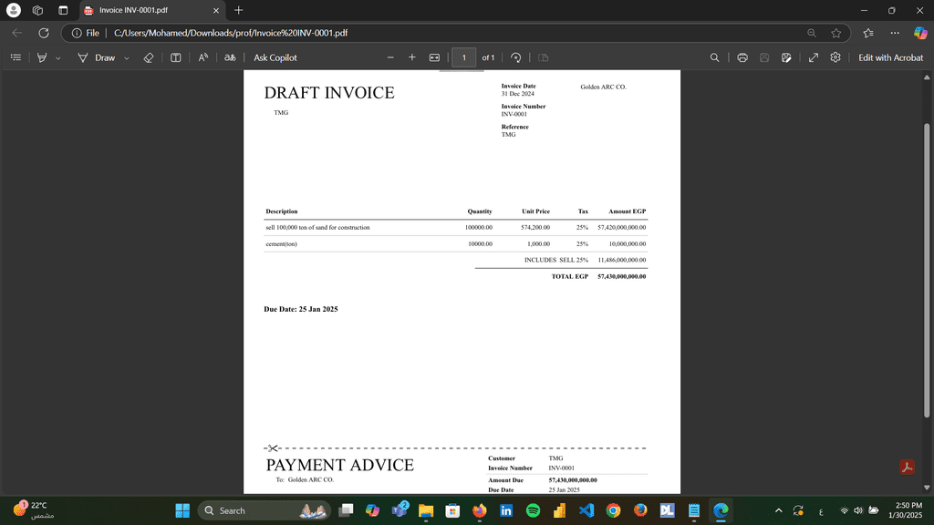The height and width of the screenshot is (525, 934).
Task: Open Task View from the taskbar
Action: tap(346, 510)
